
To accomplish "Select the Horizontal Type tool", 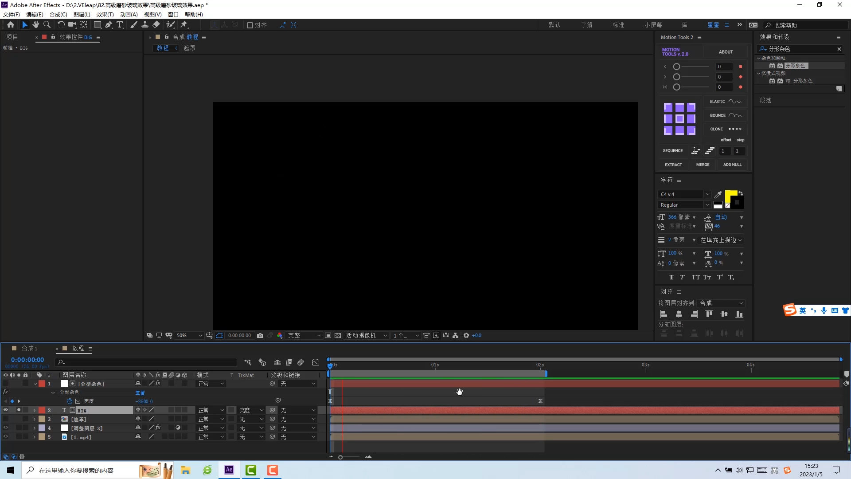I will [120, 25].
